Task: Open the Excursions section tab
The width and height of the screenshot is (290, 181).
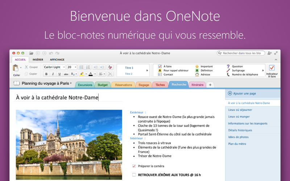Action: 85,85
